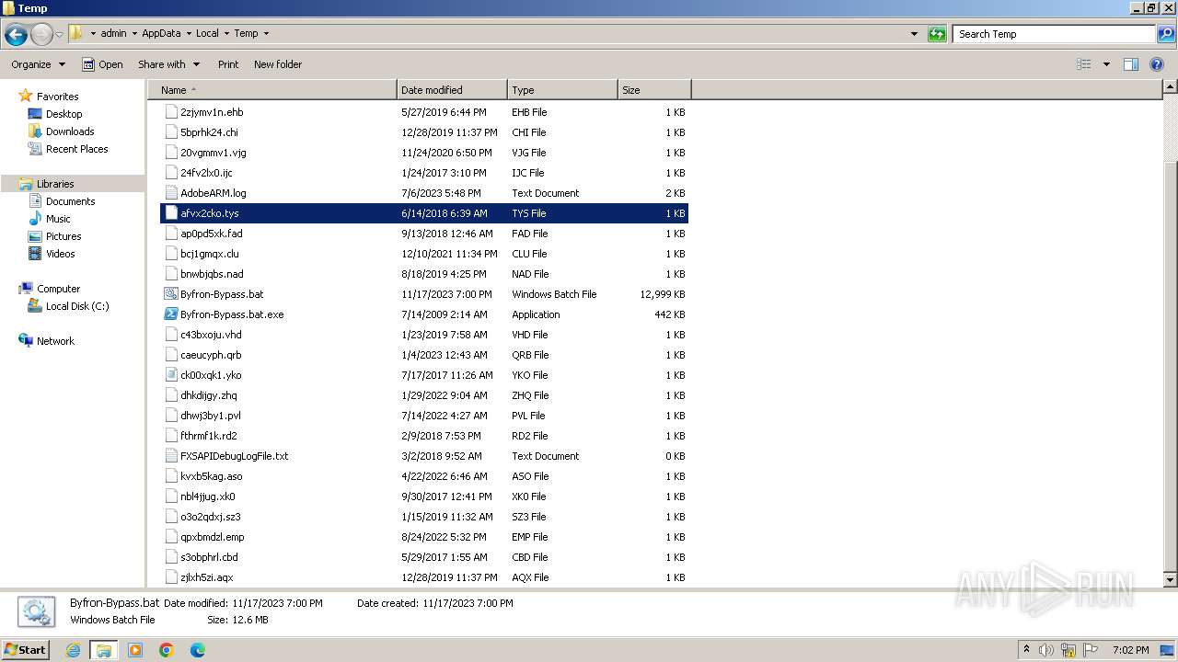Click the search magnifier icon
The height and width of the screenshot is (662, 1178).
(x=1166, y=34)
